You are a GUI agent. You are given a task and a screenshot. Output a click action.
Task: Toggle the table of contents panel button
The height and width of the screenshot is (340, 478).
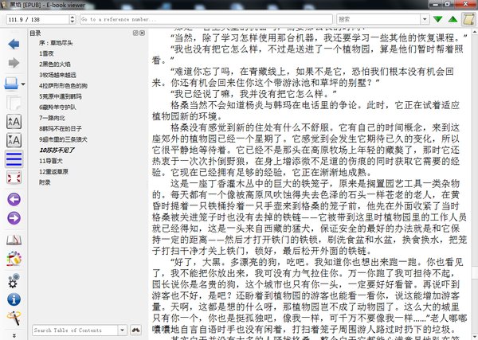pyautogui.click(x=14, y=159)
